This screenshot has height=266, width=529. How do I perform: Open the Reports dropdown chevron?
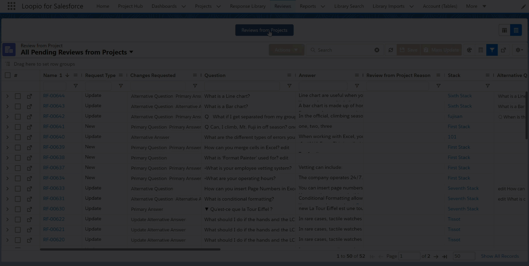(x=323, y=6)
